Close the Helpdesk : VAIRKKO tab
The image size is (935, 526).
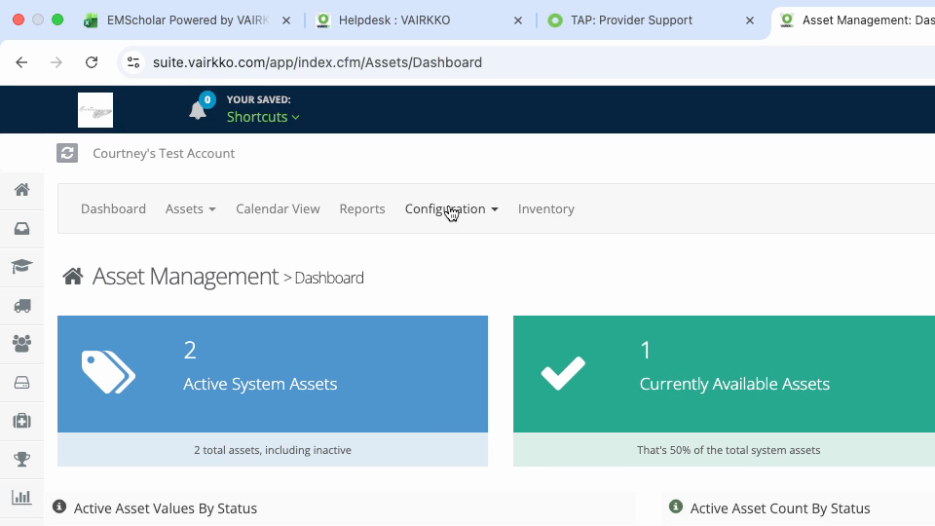pyautogui.click(x=518, y=20)
